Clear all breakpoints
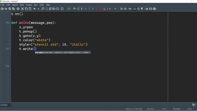The height and width of the screenshot is (111, 197). click(105, 9)
